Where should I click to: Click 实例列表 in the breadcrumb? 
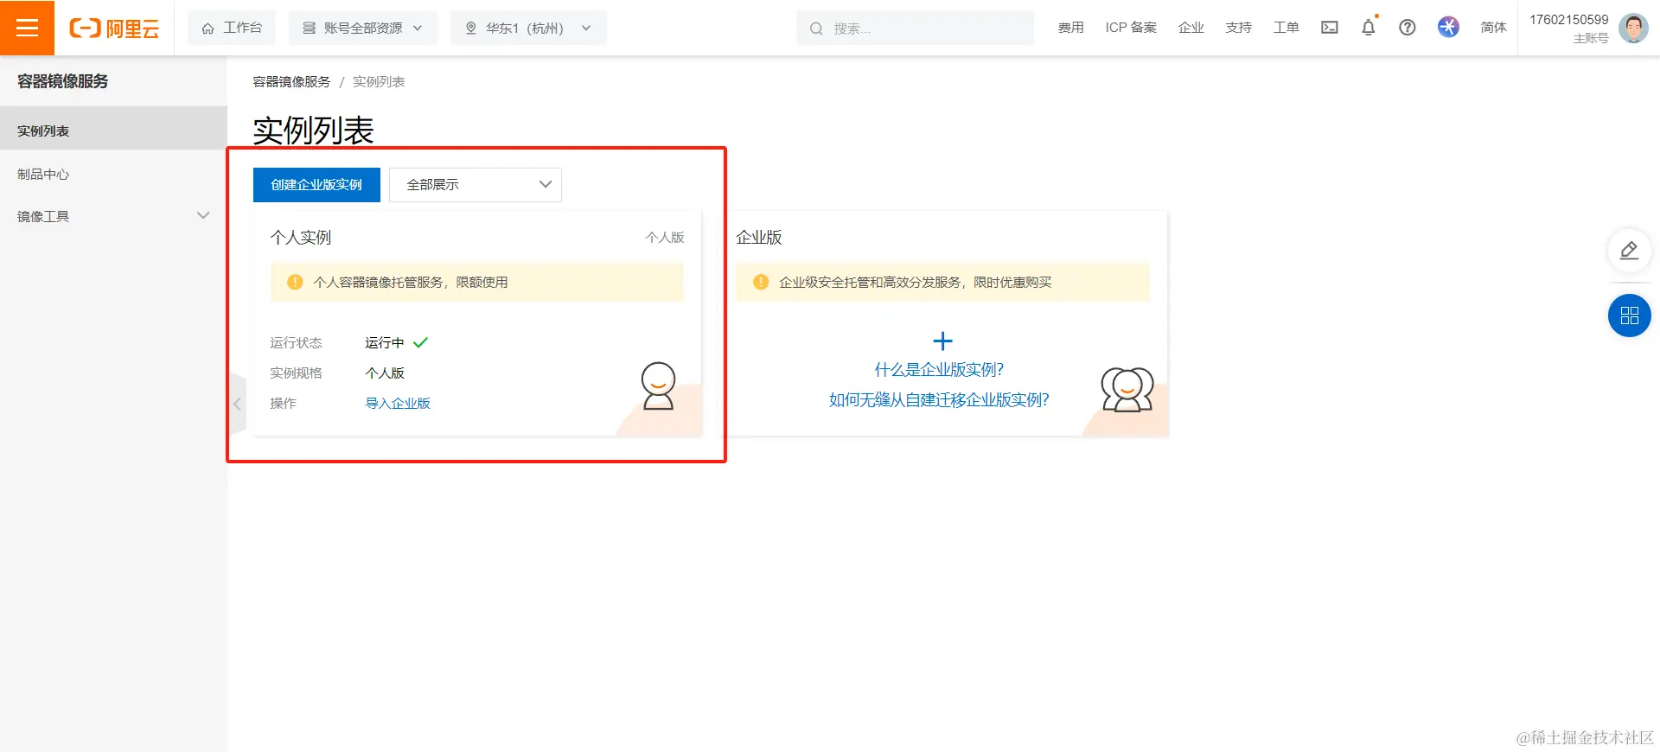pos(379,82)
